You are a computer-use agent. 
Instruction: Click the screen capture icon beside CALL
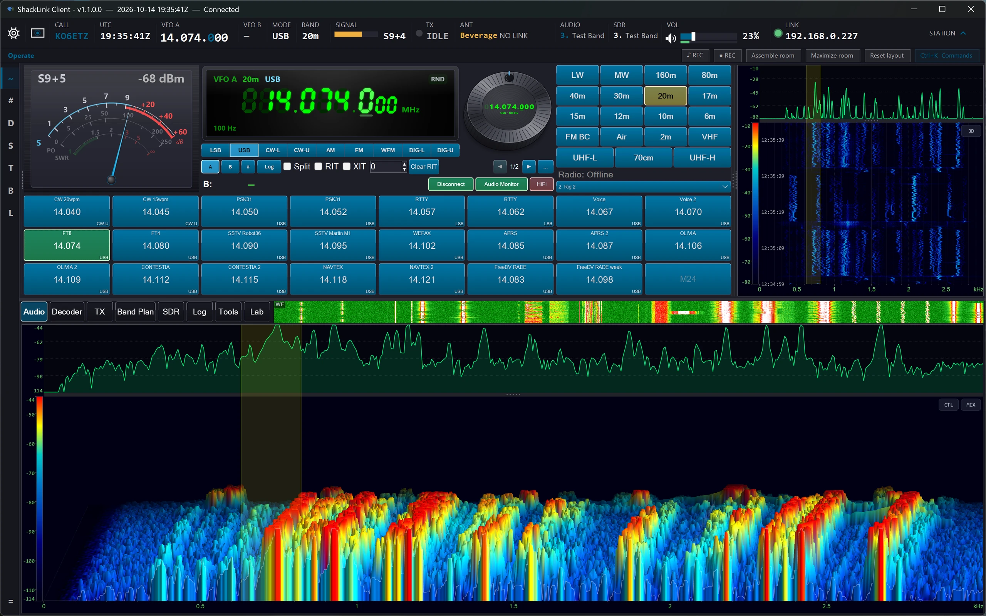click(37, 33)
